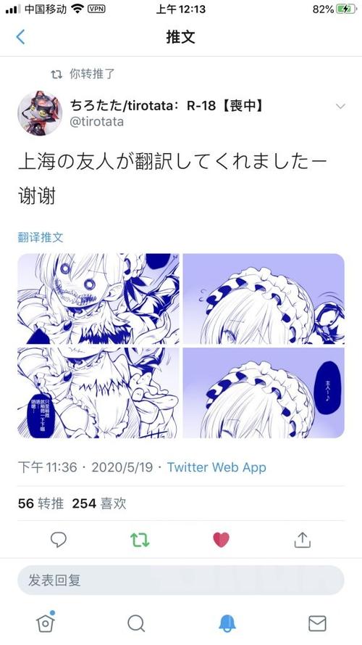The width and height of the screenshot is (362, 645).
Task: Expand the tweet options chevron
Action: point(340,107)
